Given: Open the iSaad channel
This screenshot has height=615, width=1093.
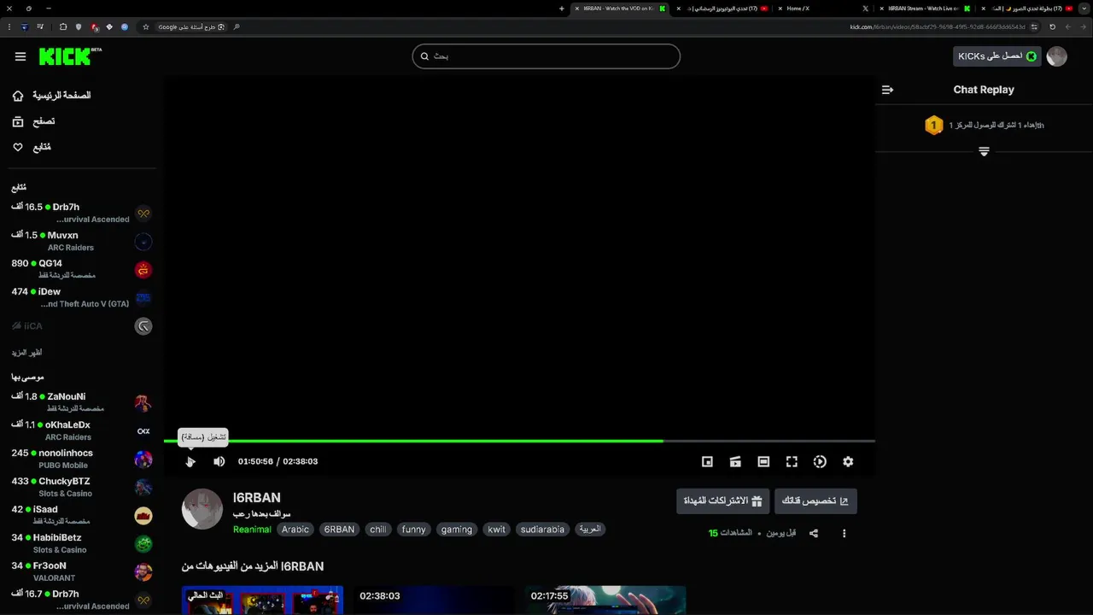Looking at the screenshot, I should pyautogui.click(x=82, y=515).
